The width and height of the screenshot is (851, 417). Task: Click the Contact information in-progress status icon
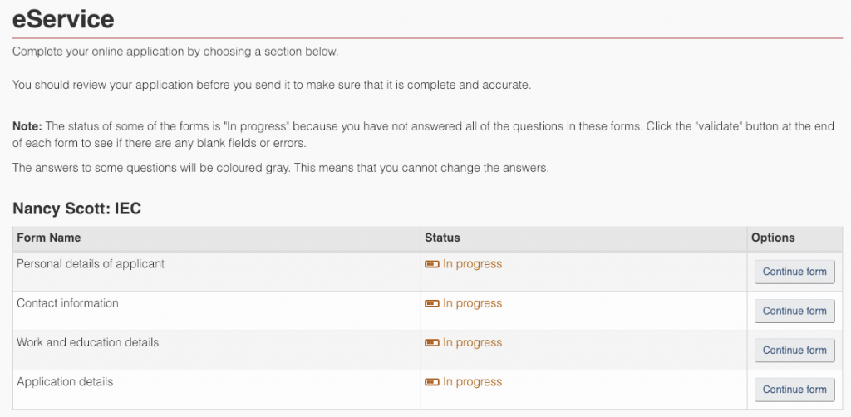[x=431, y=304]
